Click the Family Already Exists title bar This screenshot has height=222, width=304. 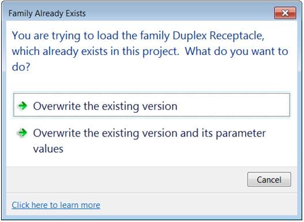point(136,13)
